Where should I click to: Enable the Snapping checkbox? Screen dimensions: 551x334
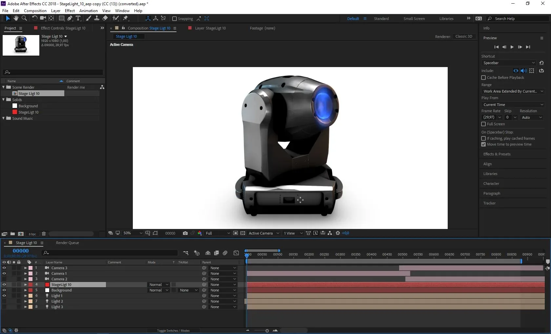point(174,19)
